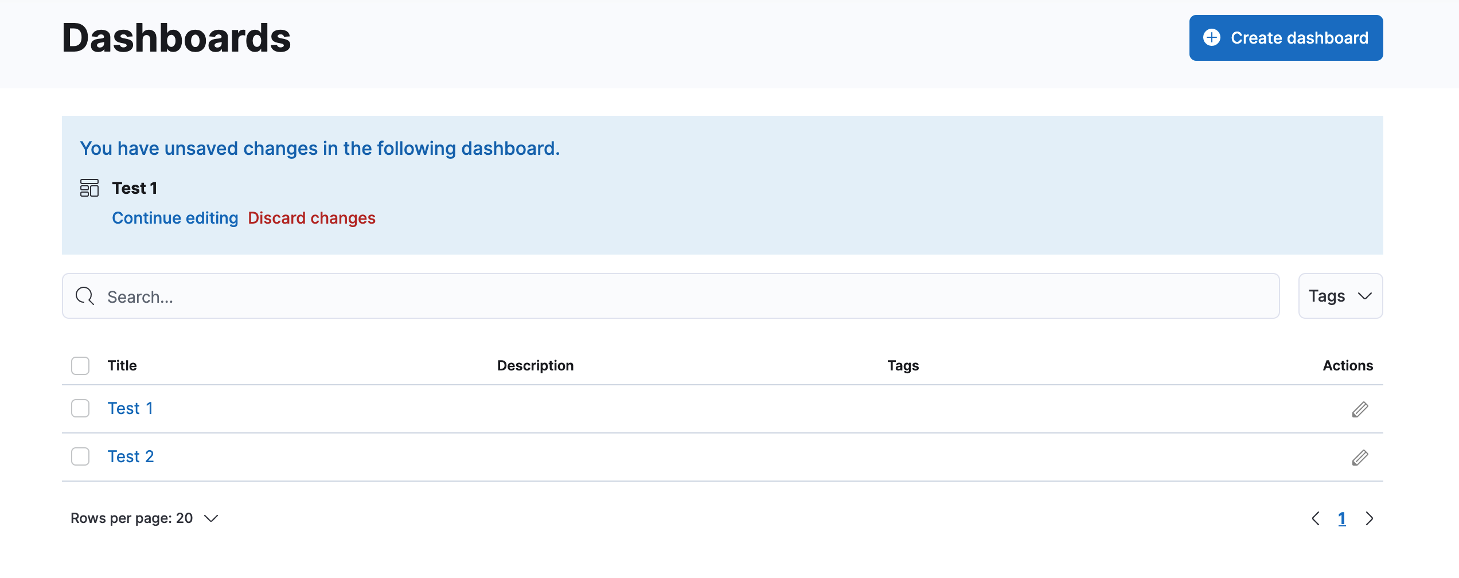The height and width of the screenshot is (578, 1459).
Task: Click the magnifier icon in search box
Action: 85,296
